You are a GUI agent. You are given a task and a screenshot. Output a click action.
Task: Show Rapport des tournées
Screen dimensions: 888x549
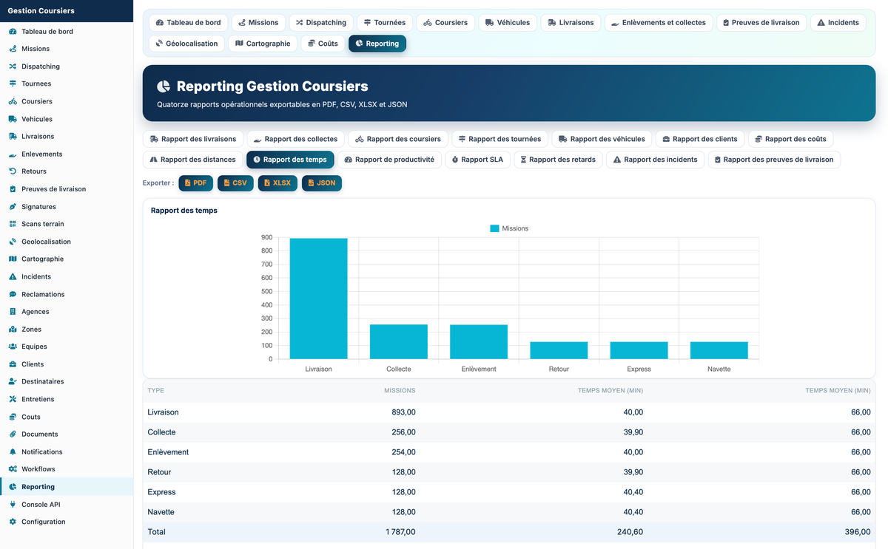500,139
